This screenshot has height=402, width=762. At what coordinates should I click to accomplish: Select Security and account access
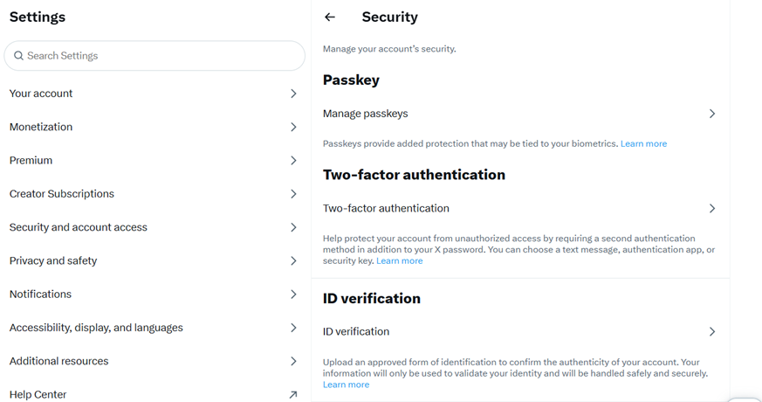pyautogui.click(x=79, y=227)
